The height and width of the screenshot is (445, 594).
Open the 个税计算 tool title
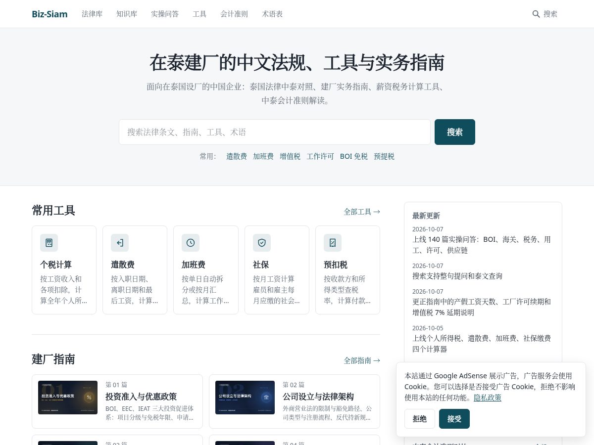(x=56, y=265)
